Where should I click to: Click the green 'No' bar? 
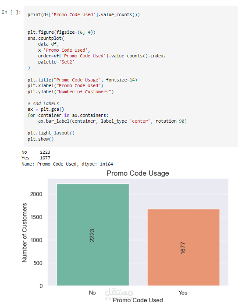pos(93,235)
